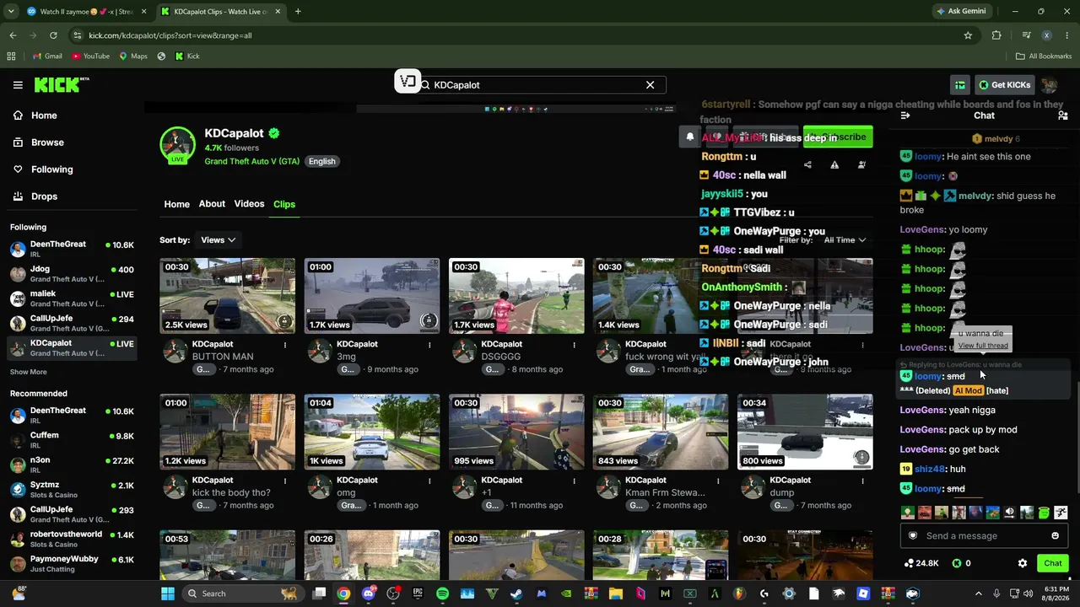The height and width of the screenshot is (607, 1080).
Task: Open the chat users list icon
Action: (1062, 115)
